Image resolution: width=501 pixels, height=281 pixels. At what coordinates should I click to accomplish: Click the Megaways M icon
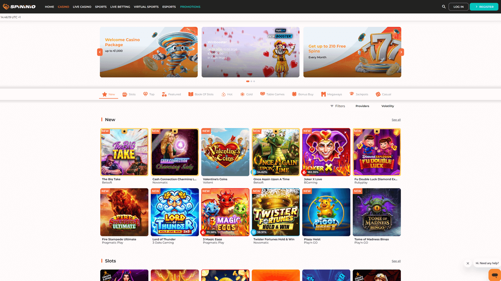point(323,94)
